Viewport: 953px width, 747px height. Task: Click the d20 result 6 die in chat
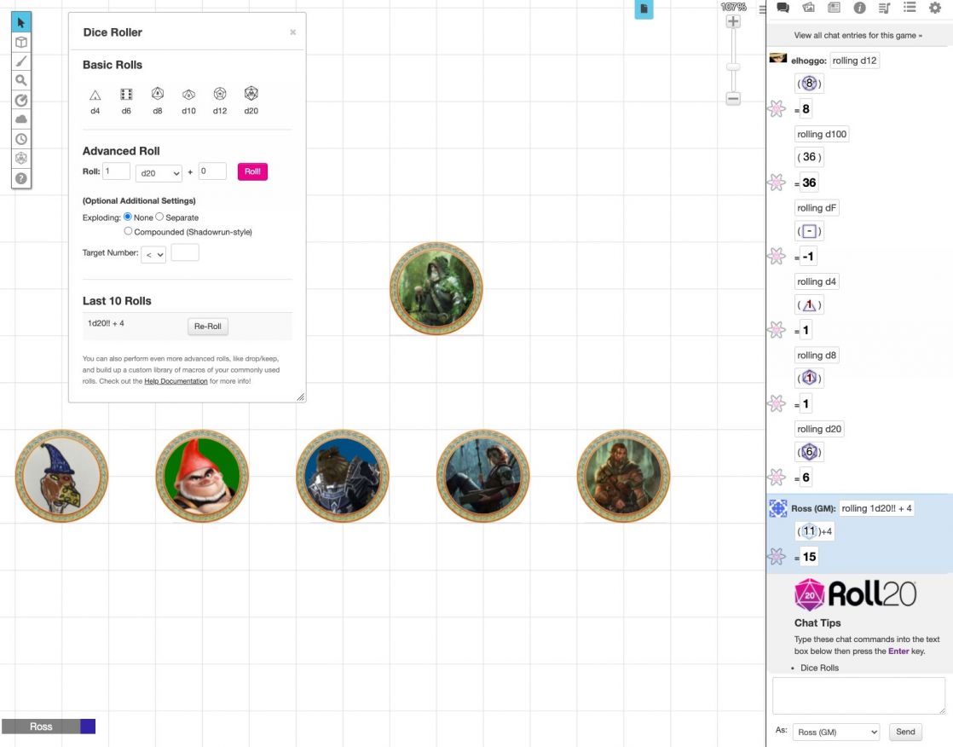[x=808, y=452]
